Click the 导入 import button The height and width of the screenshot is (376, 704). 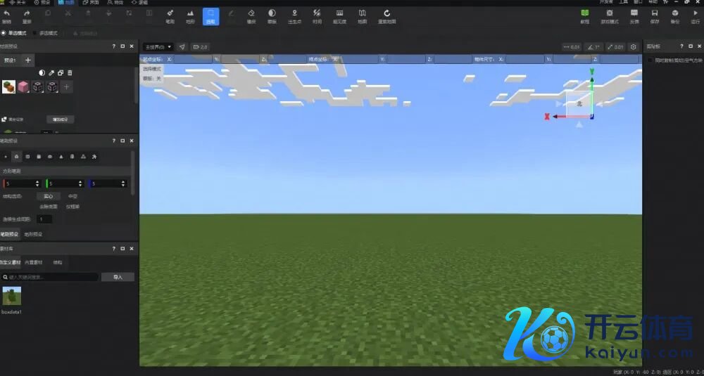tap(118, 277)
